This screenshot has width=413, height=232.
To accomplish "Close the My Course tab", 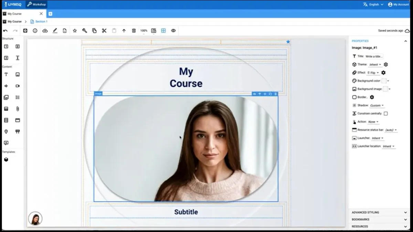I will (41, 14).
